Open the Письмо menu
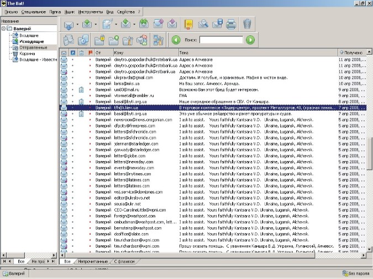 (11, 12)
